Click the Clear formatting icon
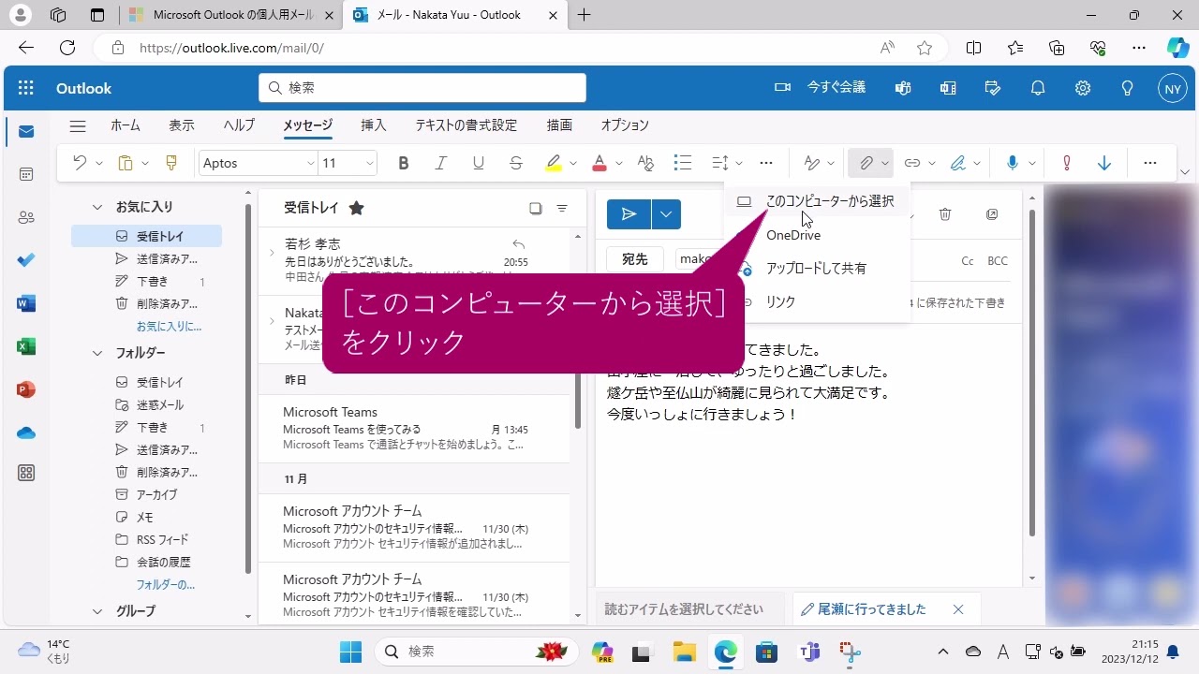 click(x=645, y=163)
